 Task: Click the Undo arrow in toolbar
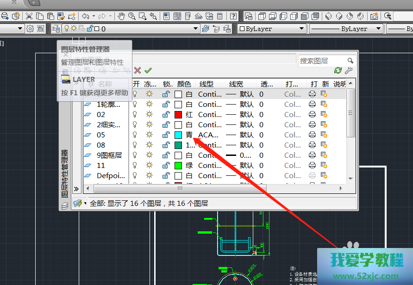tap(86, 16)
